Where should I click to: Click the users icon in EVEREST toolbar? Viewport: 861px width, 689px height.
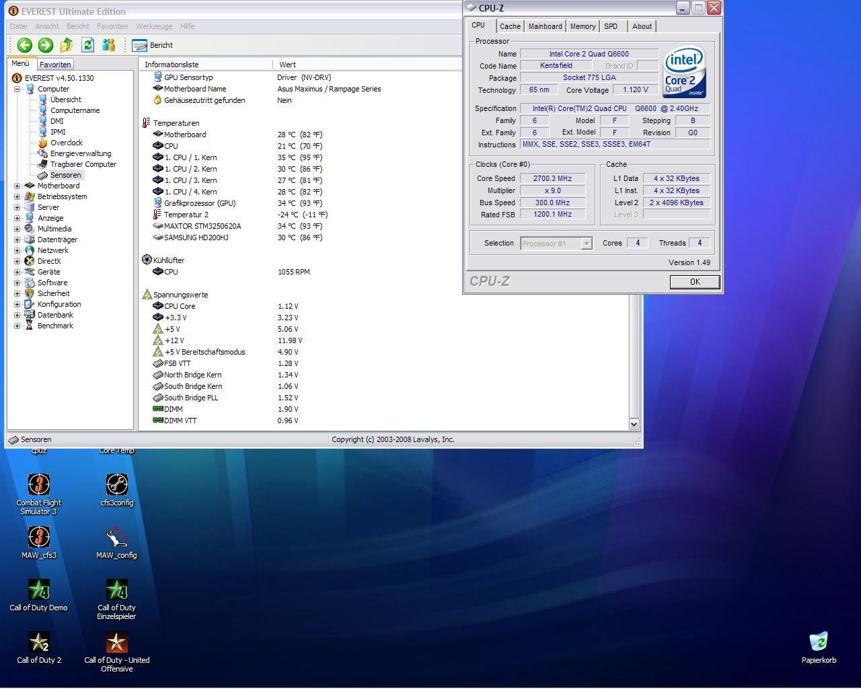(108, 45)
